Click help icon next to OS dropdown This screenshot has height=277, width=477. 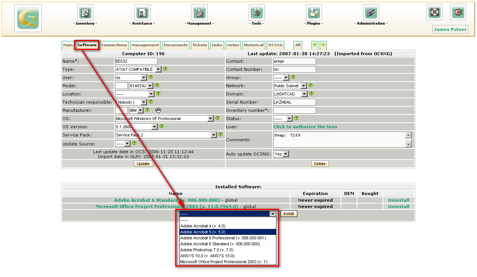click(217, 118)
